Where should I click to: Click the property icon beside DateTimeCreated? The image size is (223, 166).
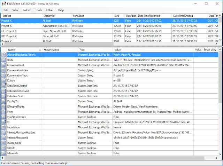(x=3, y=86)
